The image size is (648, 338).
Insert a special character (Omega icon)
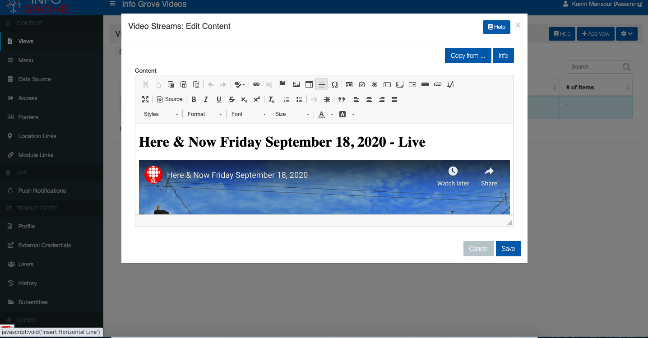click(334, 84)
